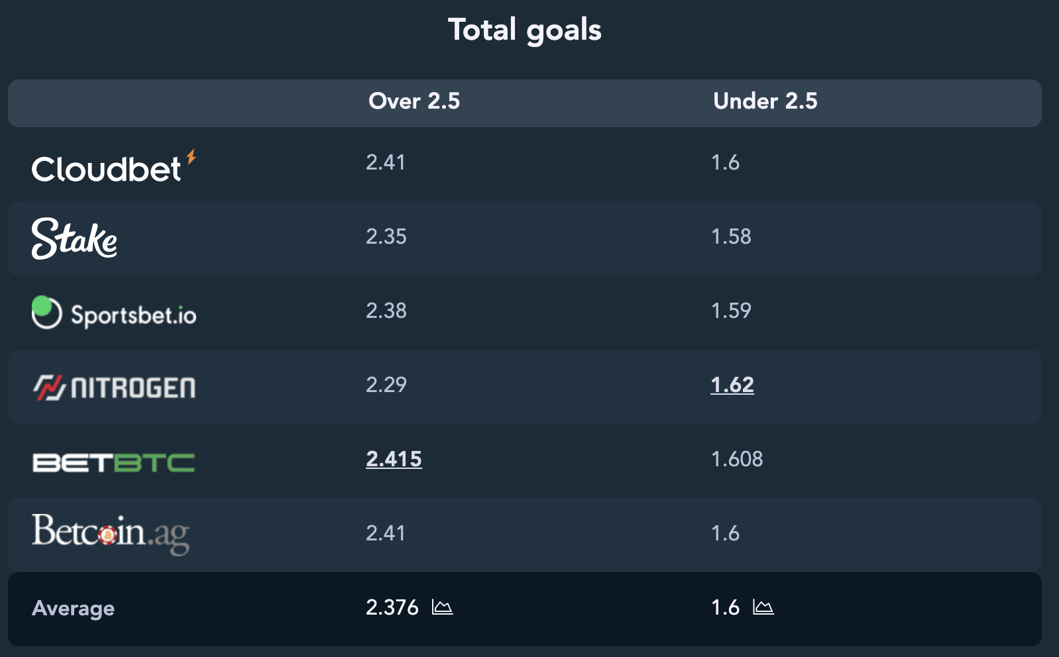Click Cloudbet Over 2.5 odds 2.41
The width and height of the screenshot is (1059, 657).
point(386,162)
